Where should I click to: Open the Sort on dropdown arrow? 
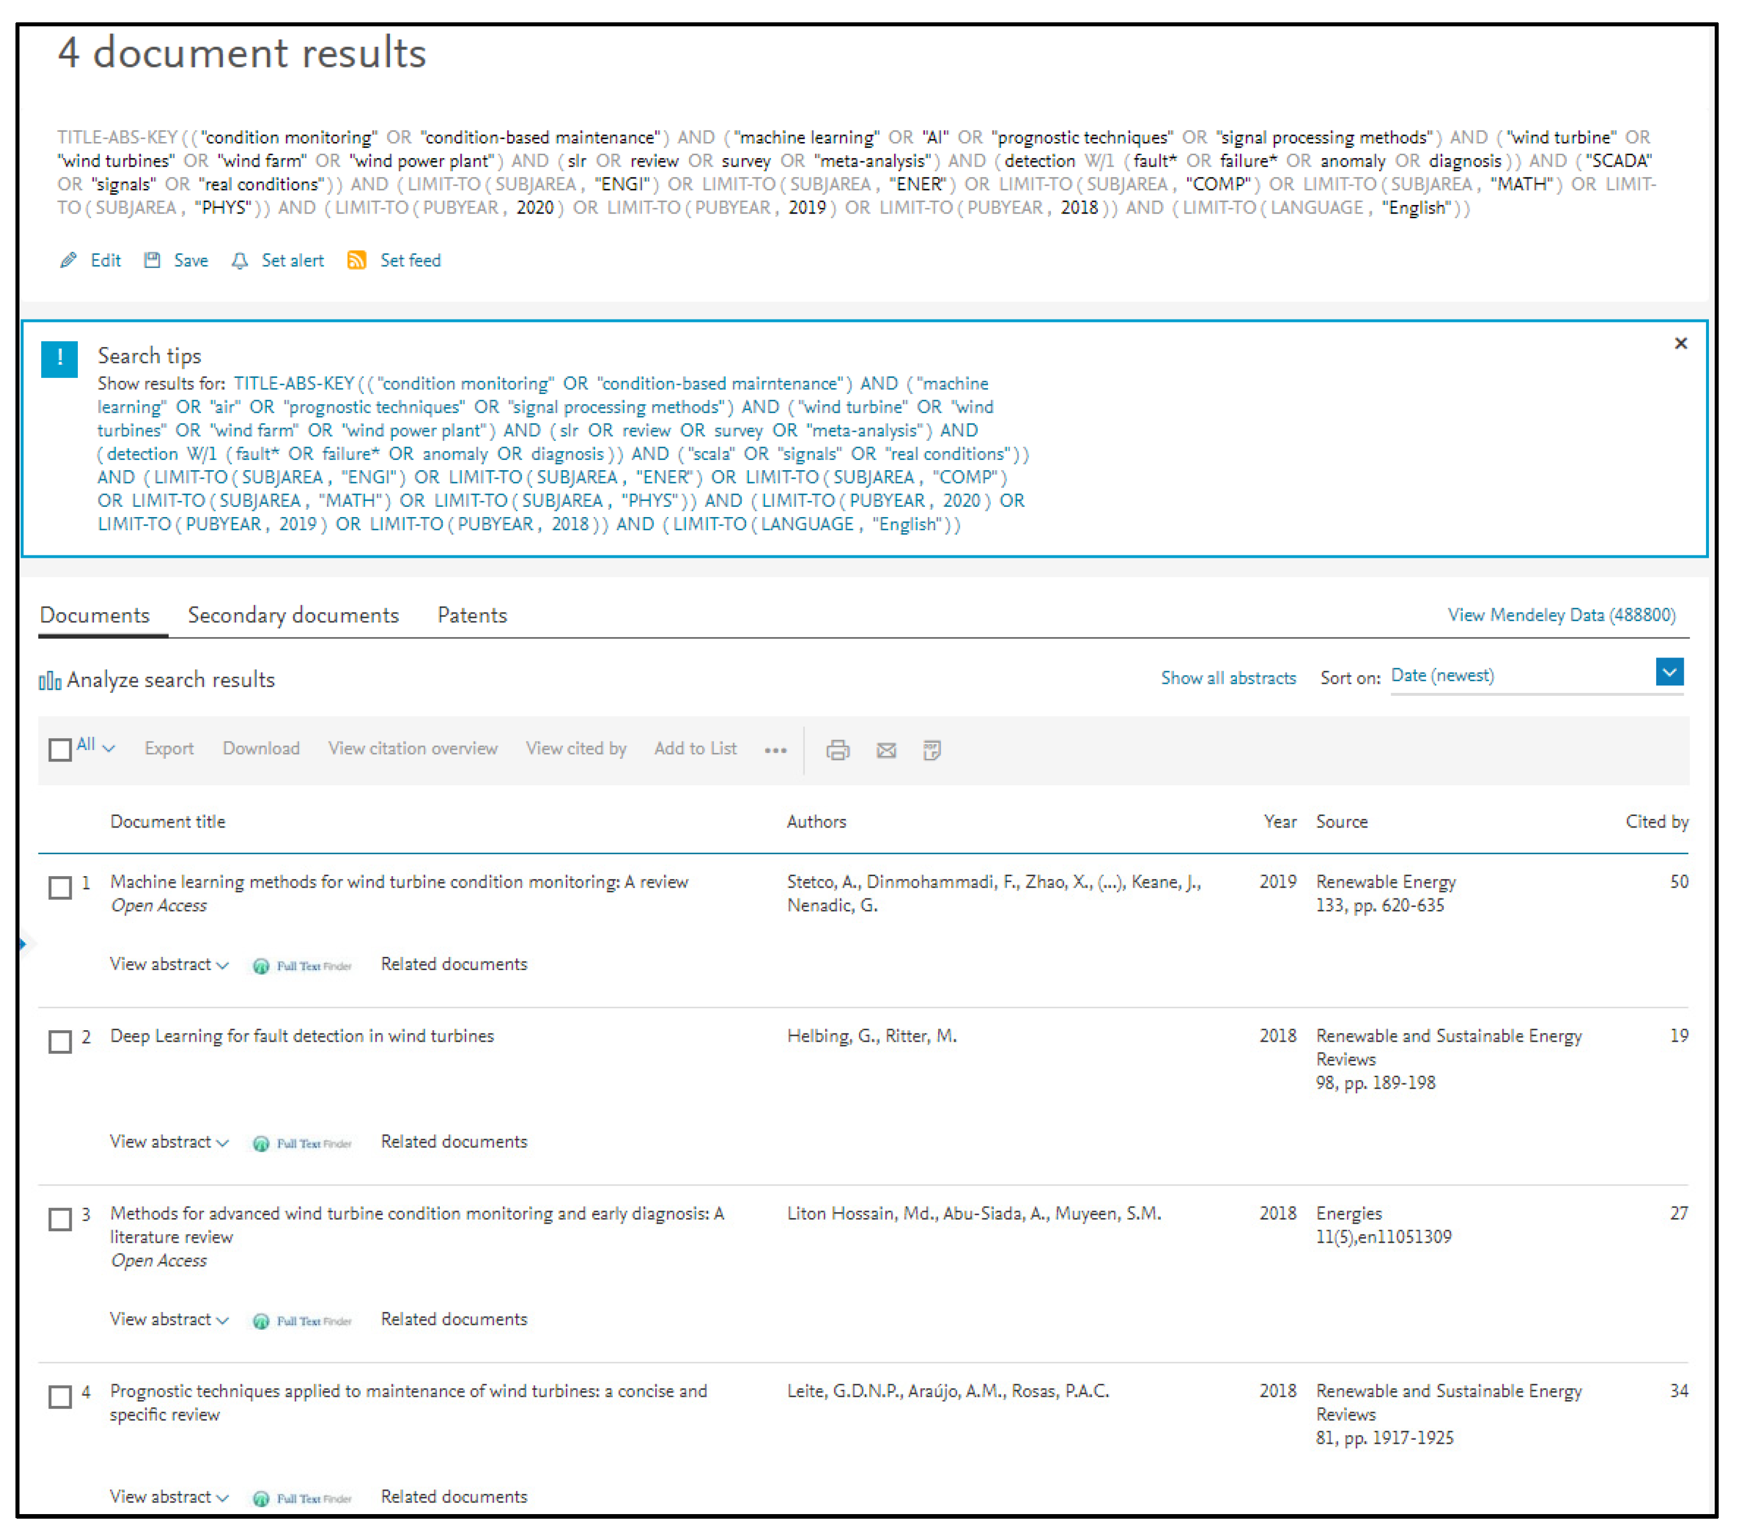click(x=1669, y=672)
